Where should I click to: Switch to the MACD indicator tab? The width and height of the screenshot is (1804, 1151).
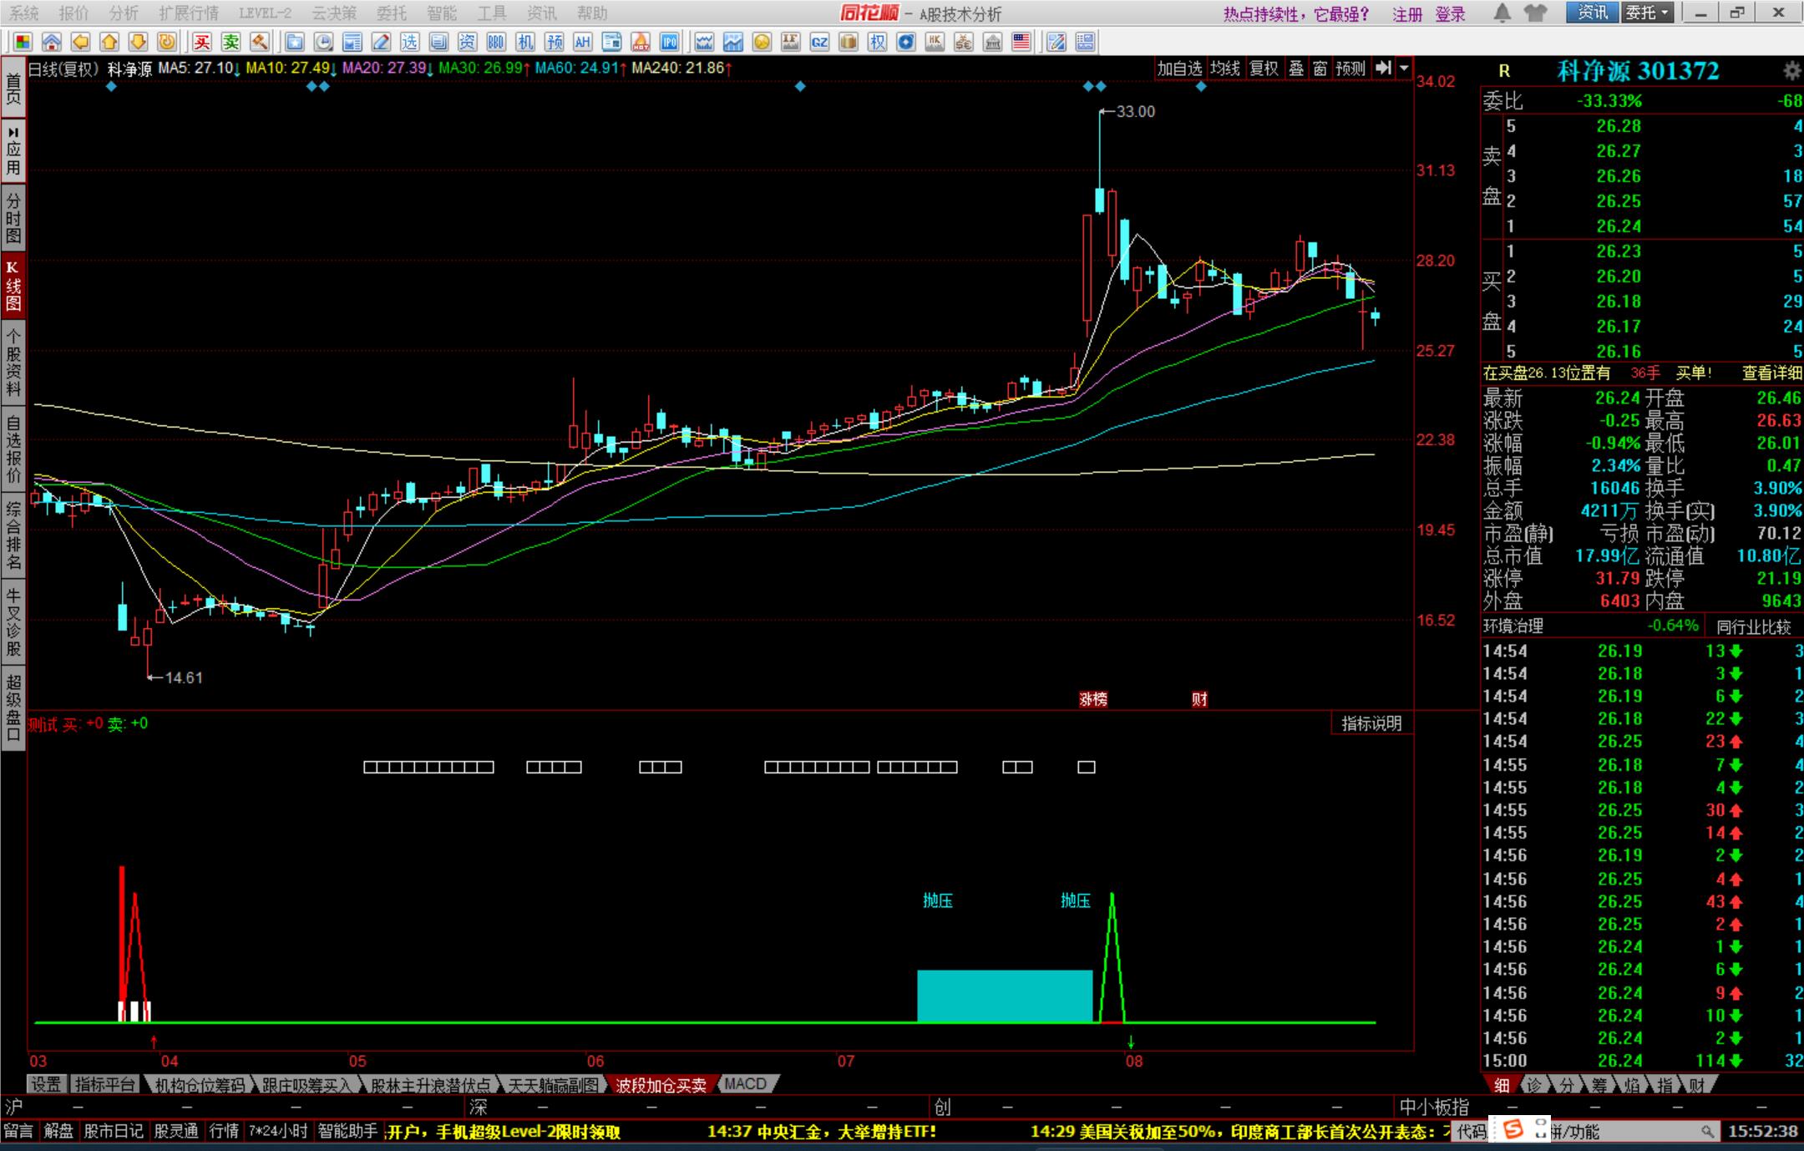745,1084
